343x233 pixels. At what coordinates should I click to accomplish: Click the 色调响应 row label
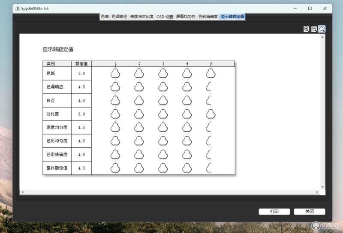point(55,87)
